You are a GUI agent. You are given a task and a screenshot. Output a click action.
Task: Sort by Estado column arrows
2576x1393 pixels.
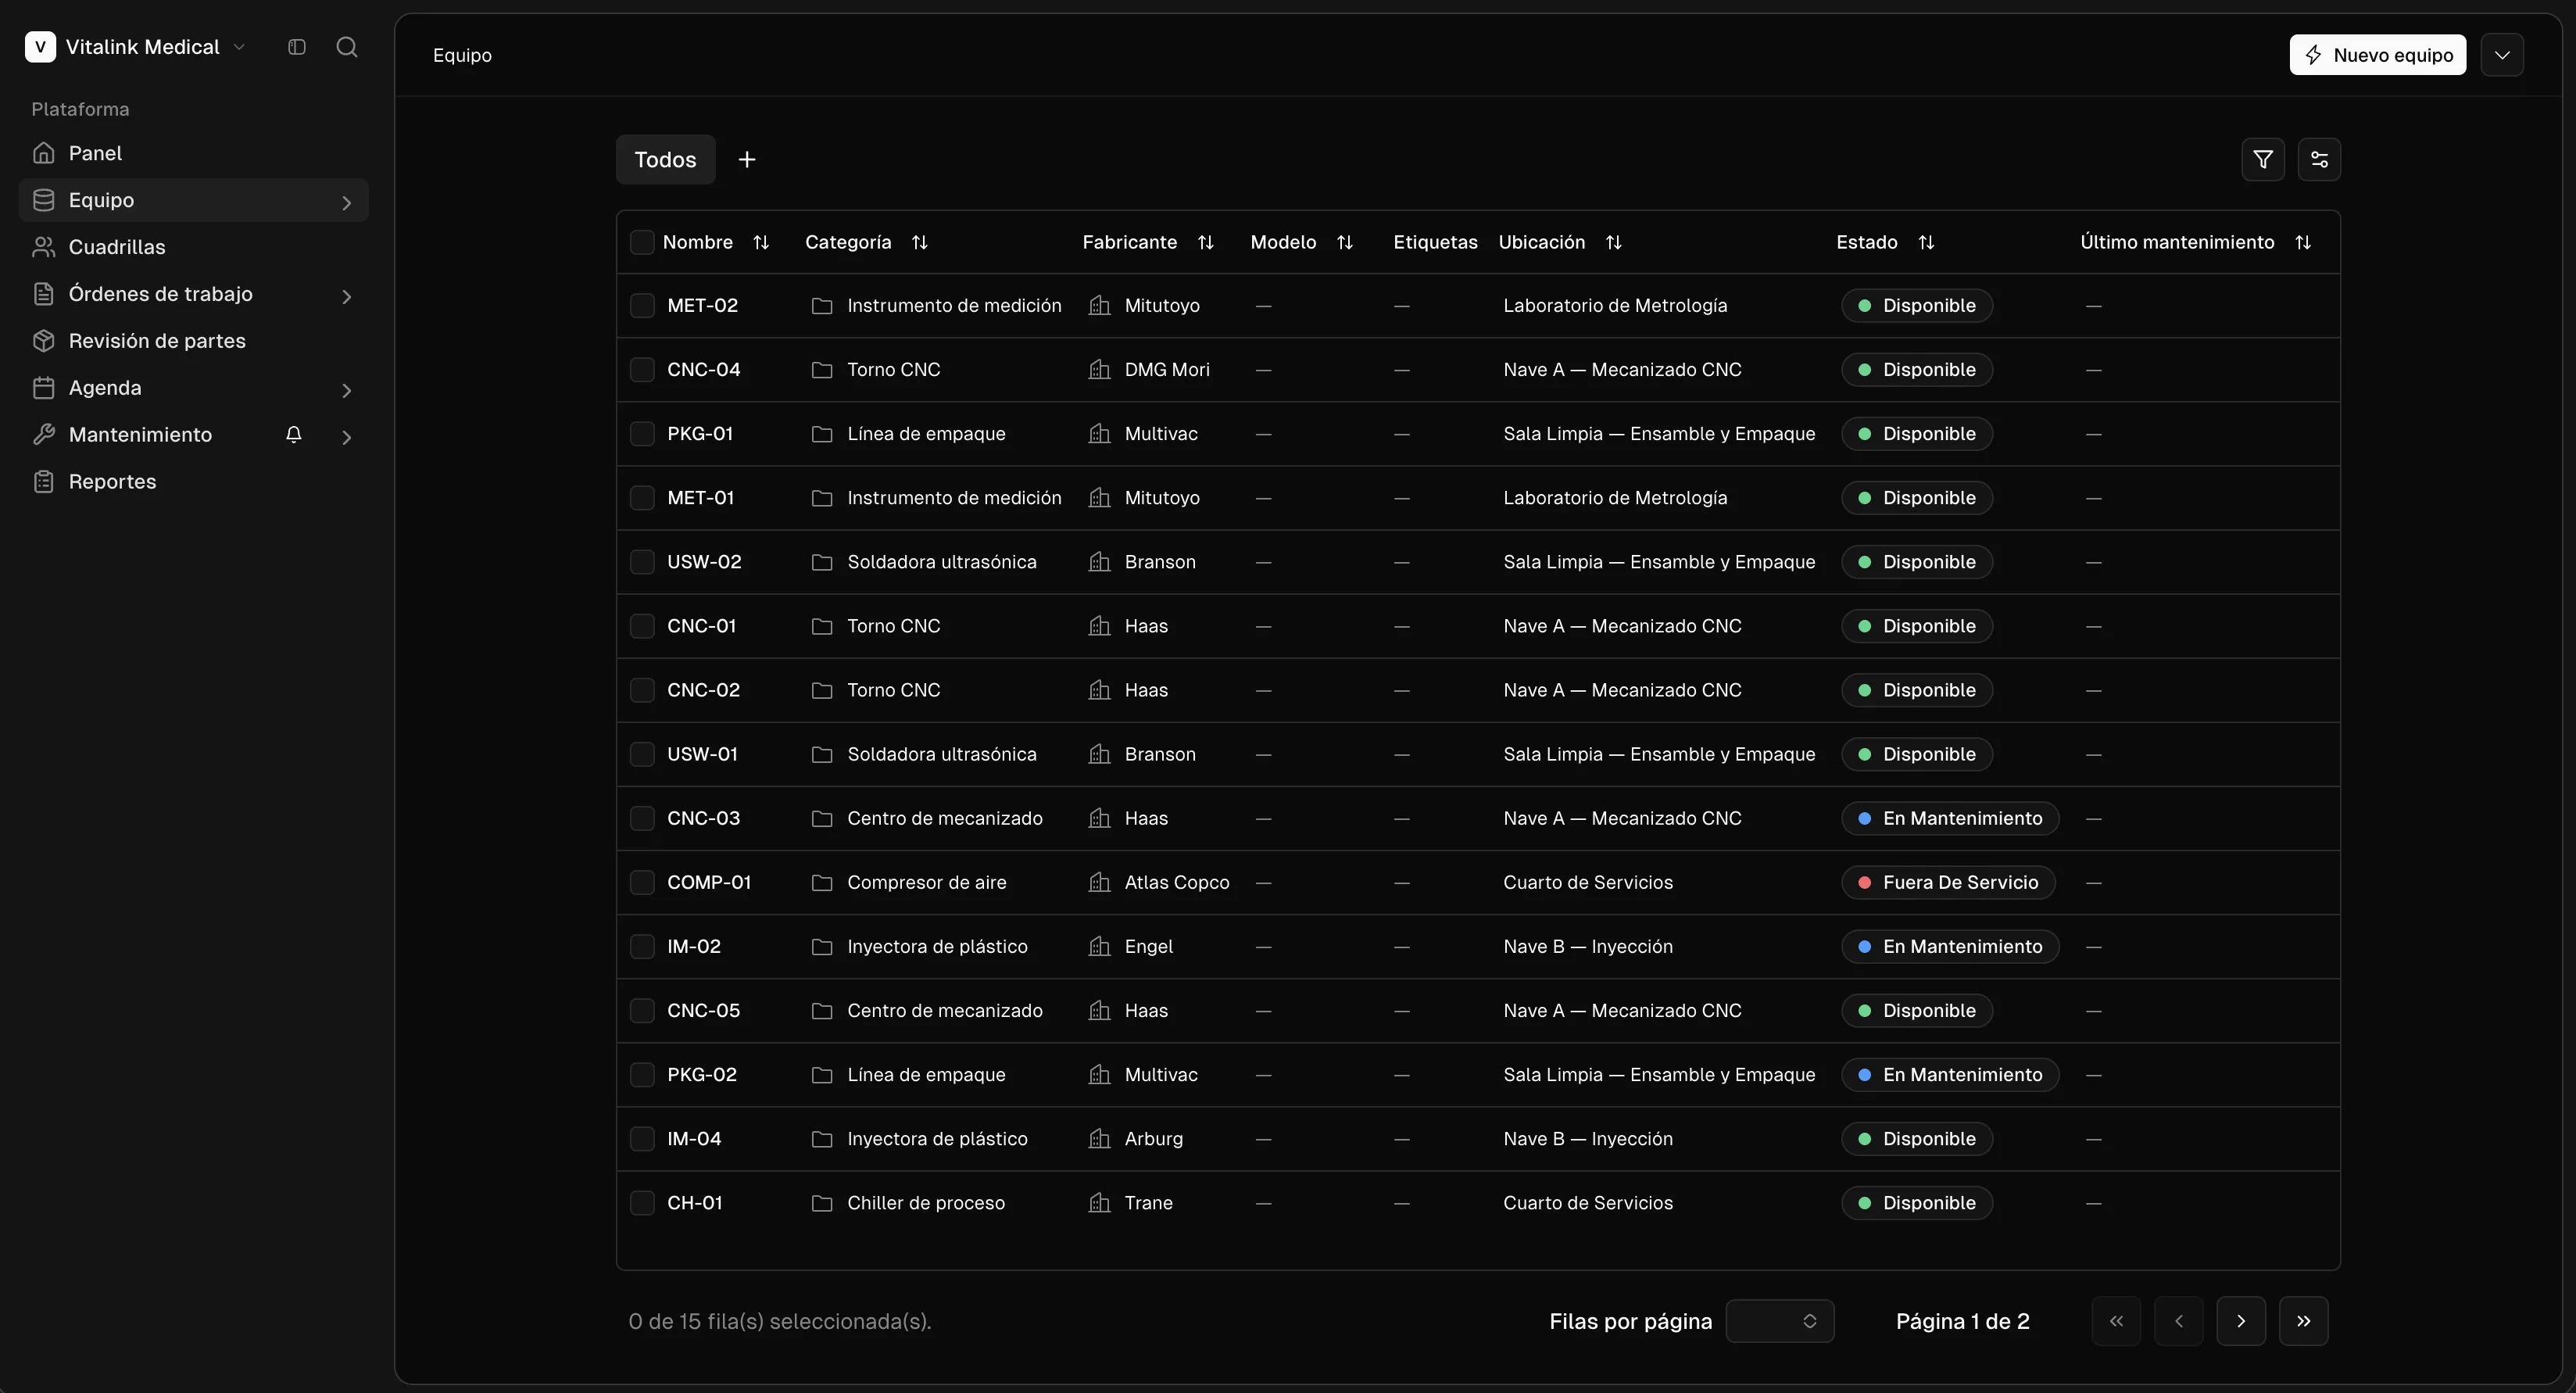(1926, 243)
